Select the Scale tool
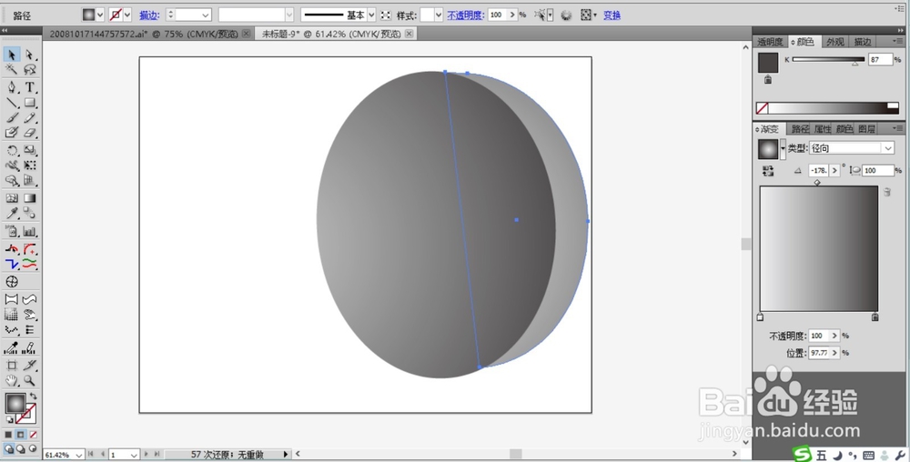 point(30,151)
